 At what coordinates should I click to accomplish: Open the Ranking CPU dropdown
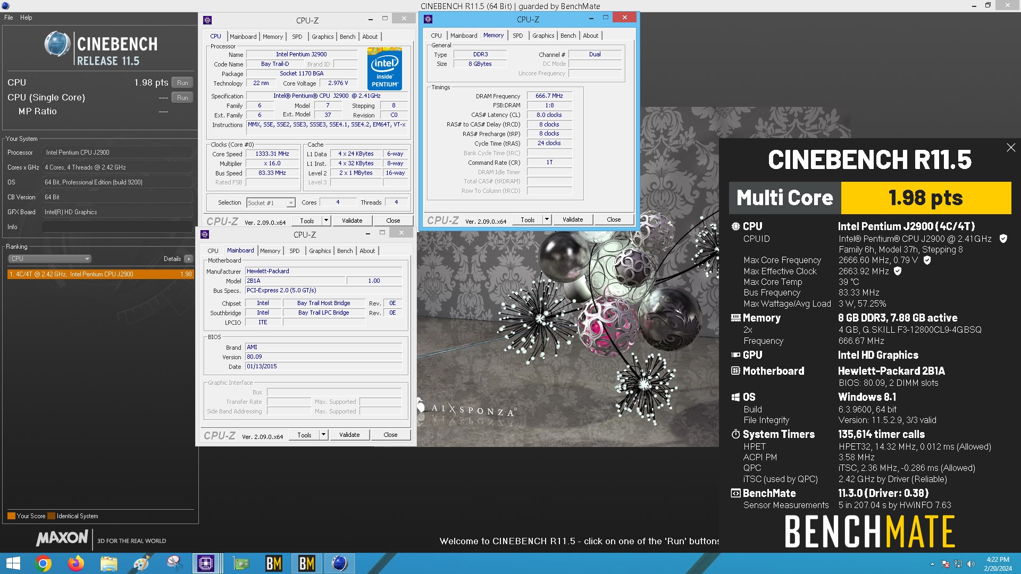pyautogui.click(x=49, y=259)
